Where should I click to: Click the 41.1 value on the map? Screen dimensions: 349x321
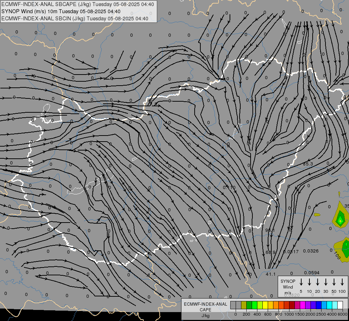click(x=271, y=274)
